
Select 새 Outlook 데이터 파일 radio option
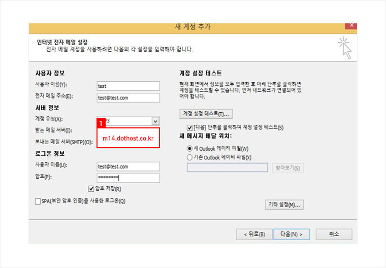(x=189, y=148)
